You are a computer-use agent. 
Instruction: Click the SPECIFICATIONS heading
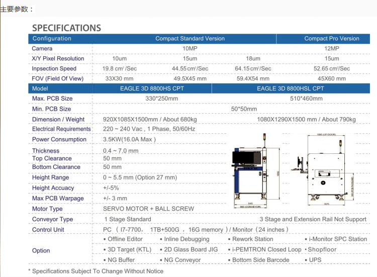click(x=66, y=28)
